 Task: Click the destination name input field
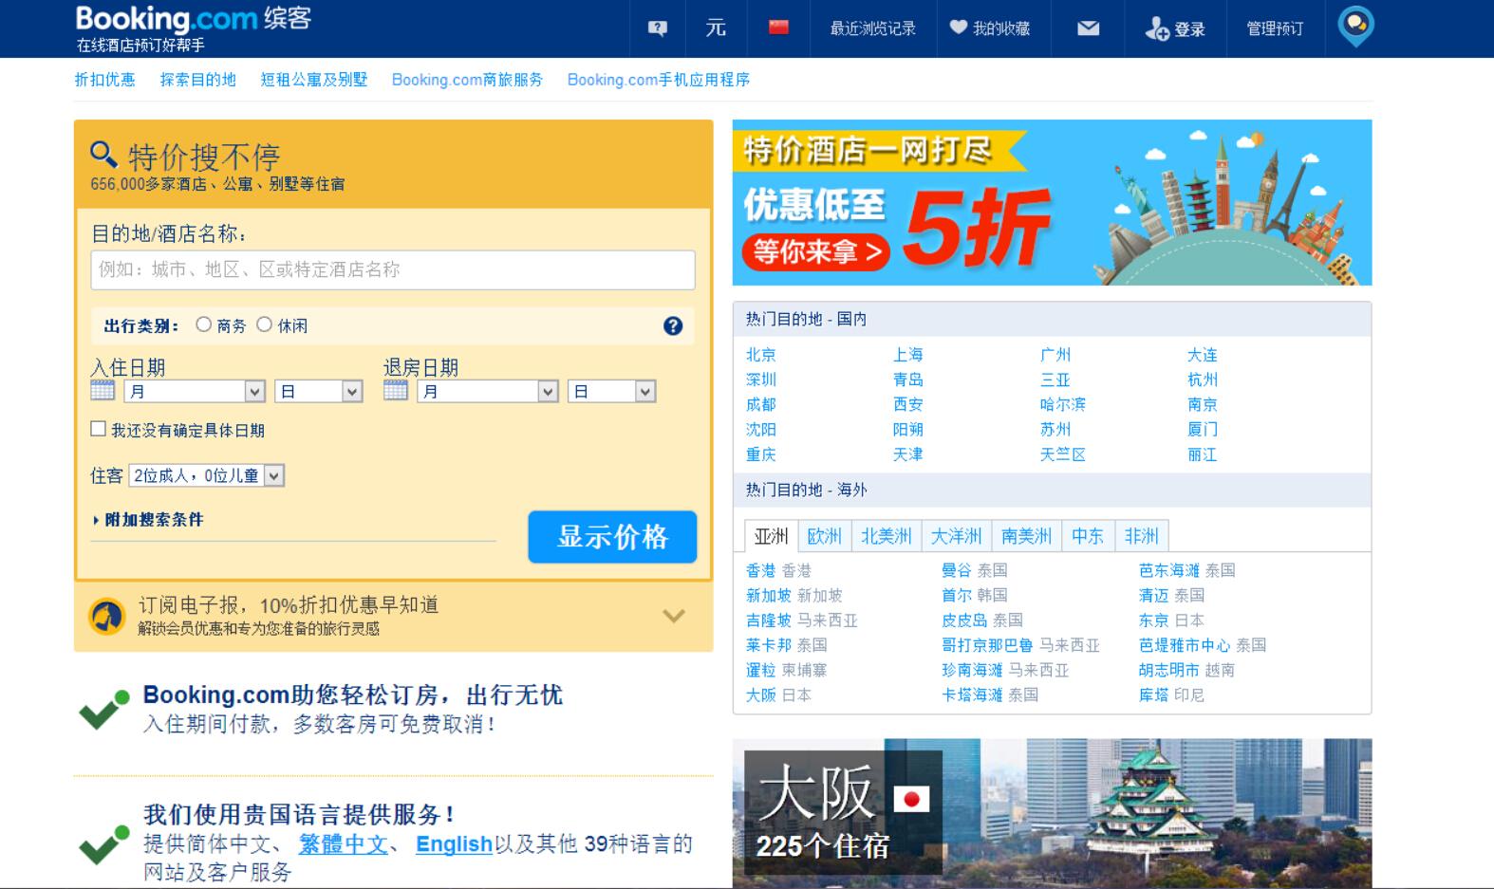click(393, 270)
